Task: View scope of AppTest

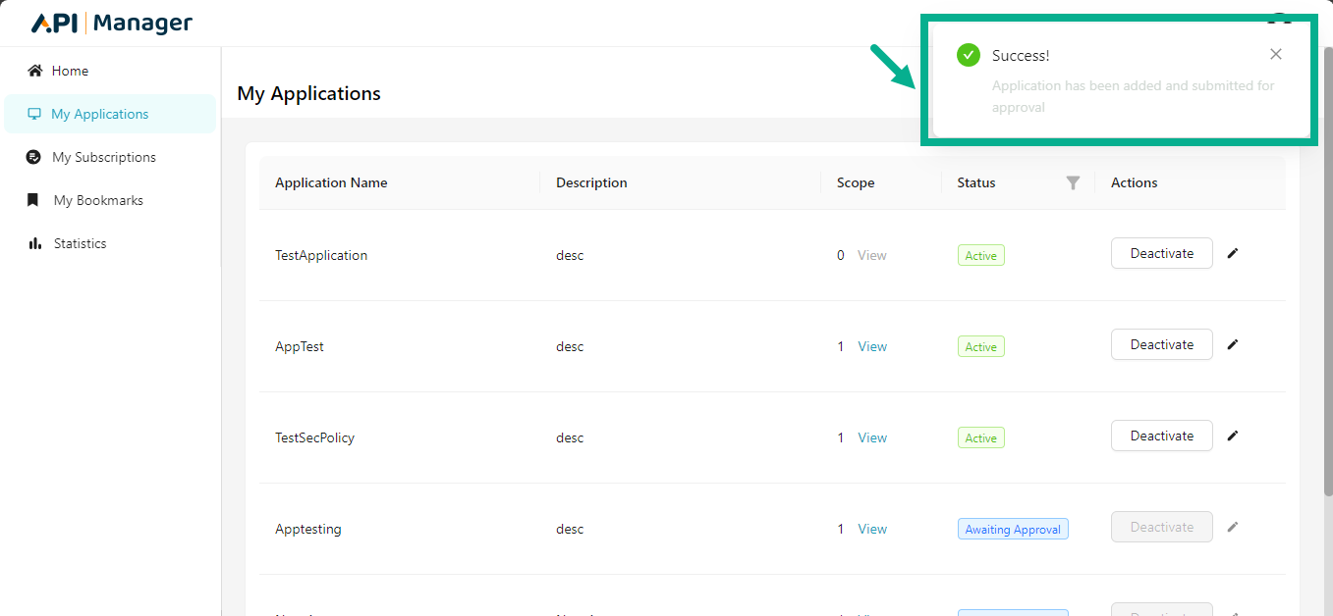Action: click(x=872, y=346)
